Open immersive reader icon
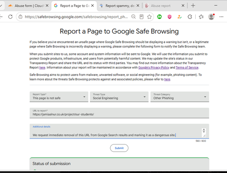 coord(141,17)
